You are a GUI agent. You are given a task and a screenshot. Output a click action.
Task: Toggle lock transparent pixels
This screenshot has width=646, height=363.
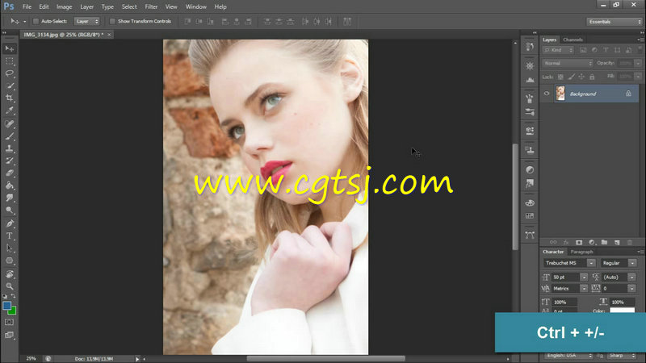(x=560, y=77)
